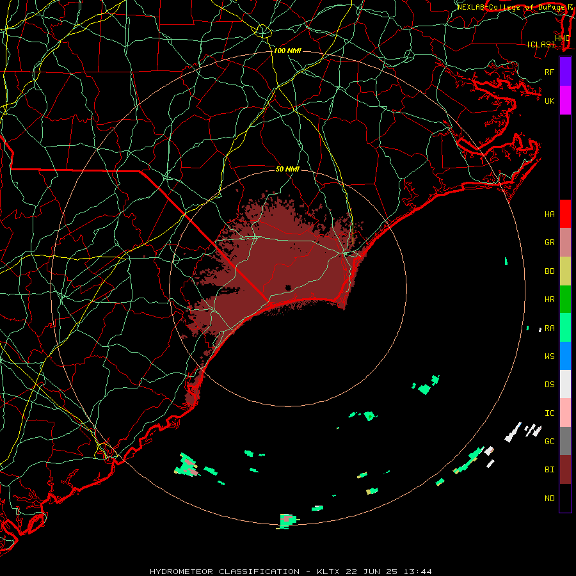The width and height of the screenshot is (576, 576).
Task: Click the 'GR' legend label
Action: click(x=550, y=243)
